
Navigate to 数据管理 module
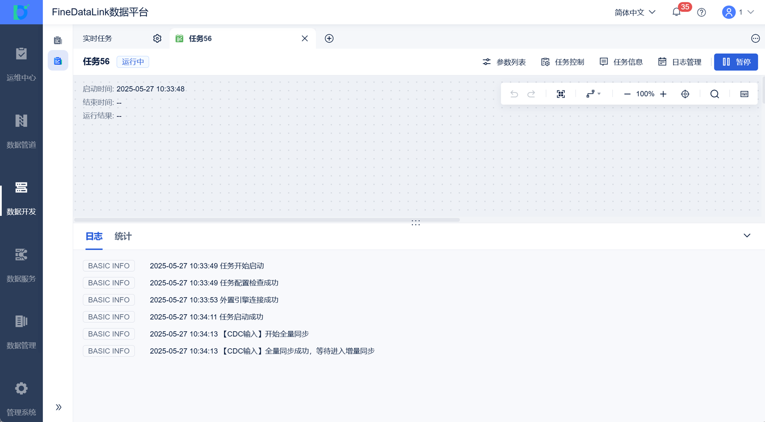pyautogui.click(x=21, y=333)
